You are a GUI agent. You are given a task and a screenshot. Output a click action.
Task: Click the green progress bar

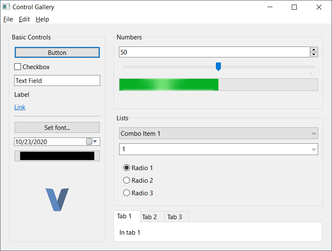point(218,85)
